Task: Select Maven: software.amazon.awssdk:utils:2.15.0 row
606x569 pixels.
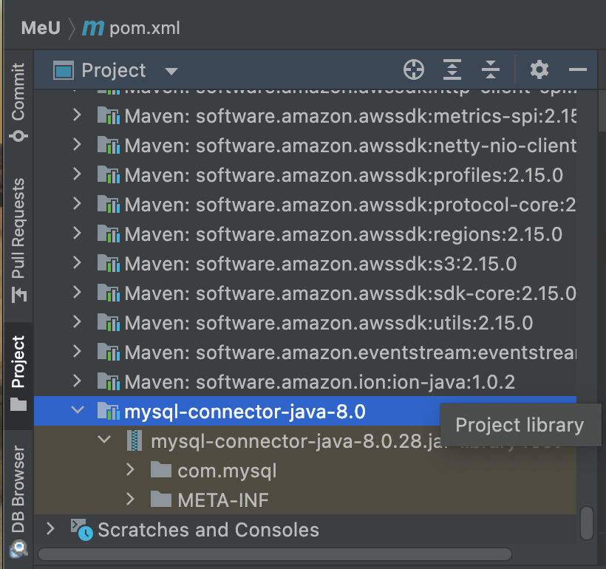Action: pos(305,323)
